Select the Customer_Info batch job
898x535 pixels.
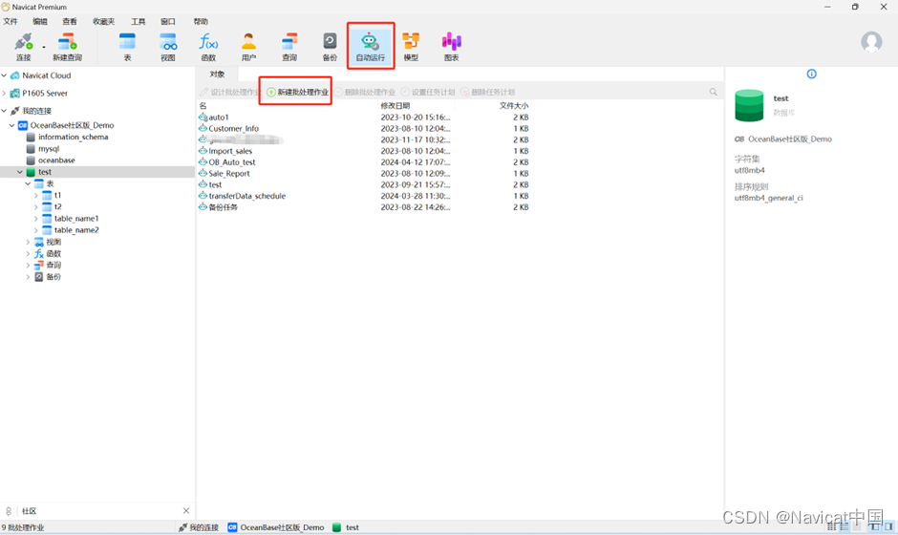tap(233, 128)
